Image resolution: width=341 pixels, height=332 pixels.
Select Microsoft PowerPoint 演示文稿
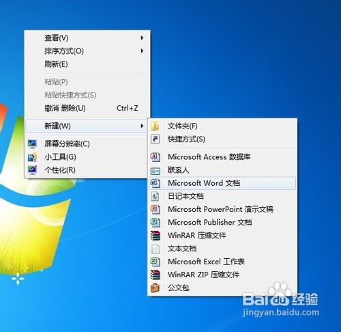(x=222, y=209)
